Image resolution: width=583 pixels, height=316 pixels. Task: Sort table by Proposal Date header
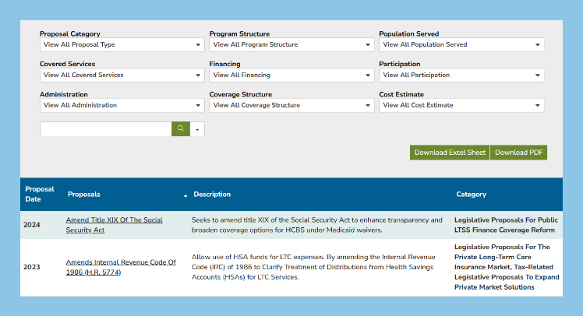40,194
